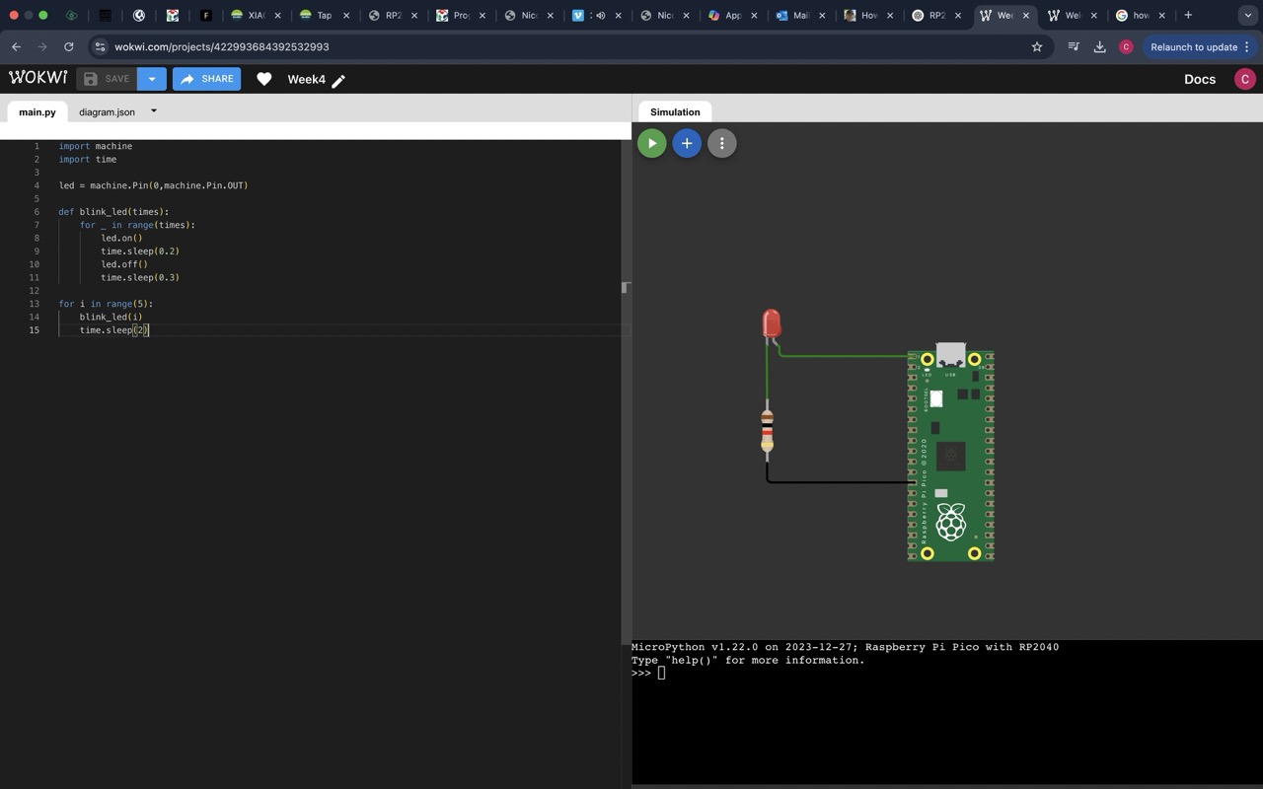The image size is (1263, 789).
Task: Switch to the Tap browser tab
Action: pos(324,15)
